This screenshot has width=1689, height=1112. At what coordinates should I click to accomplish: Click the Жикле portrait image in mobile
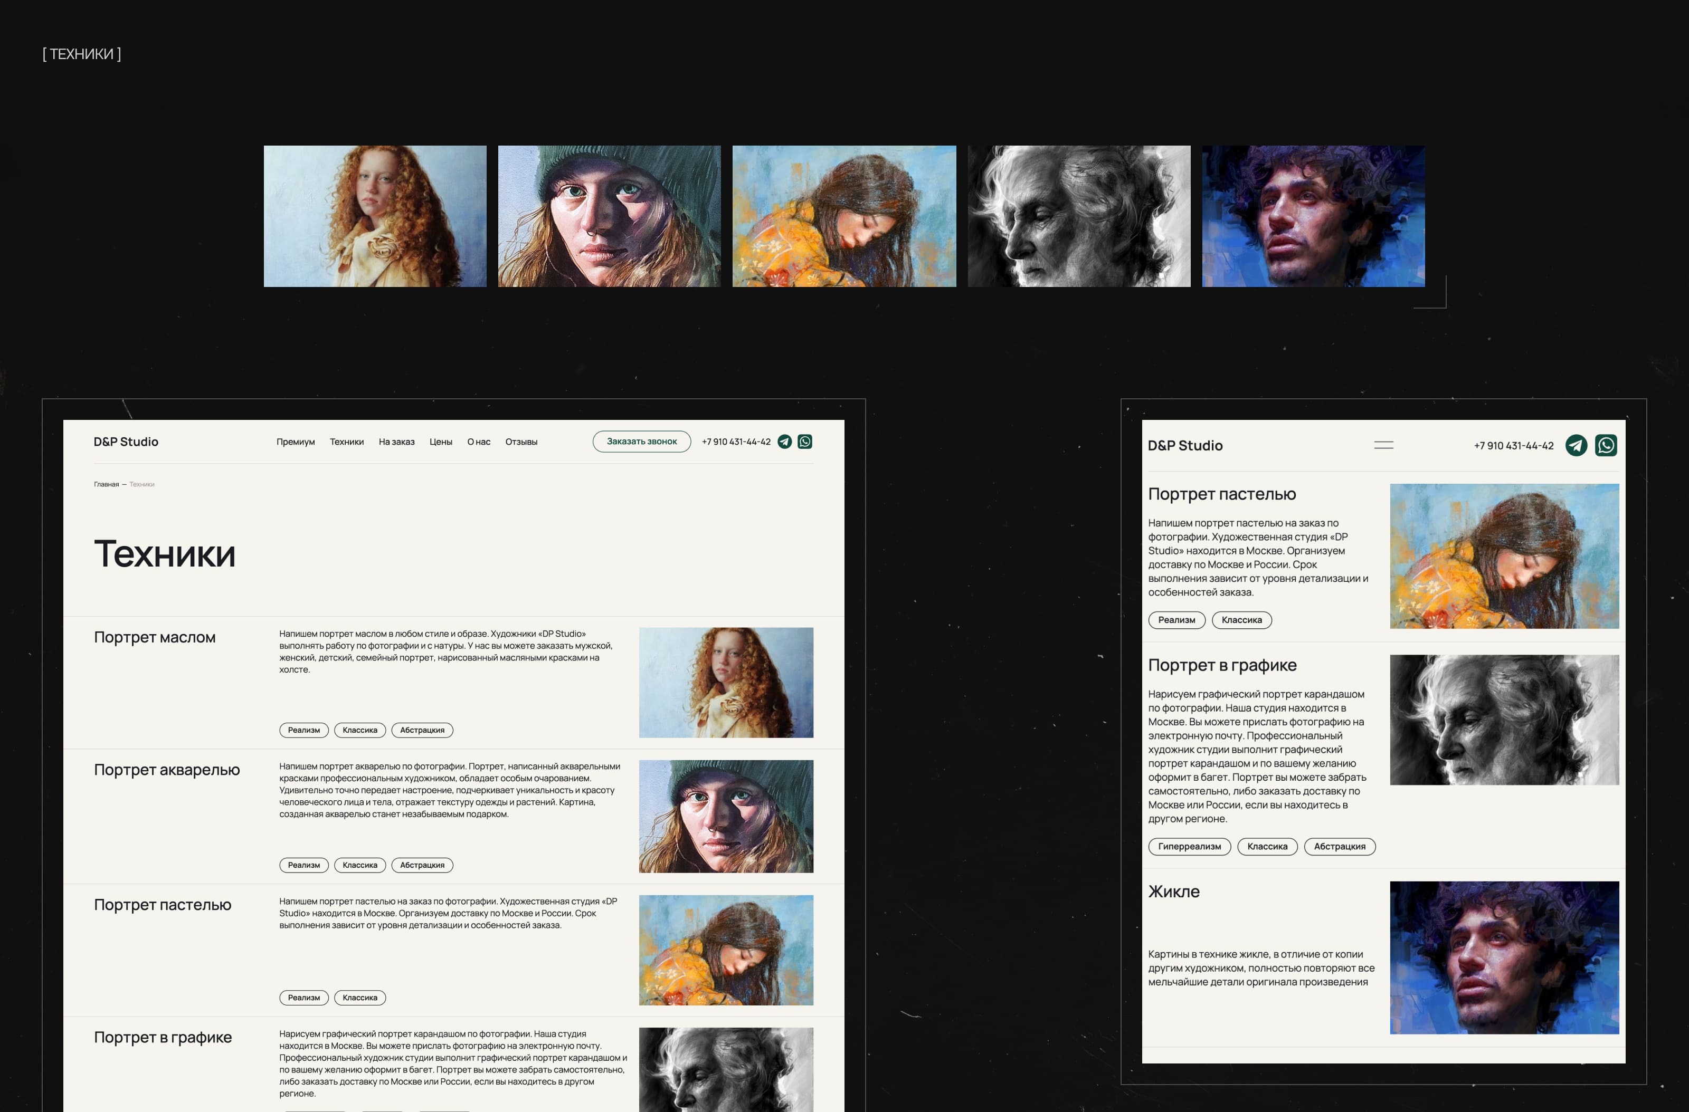point(1504,957)
